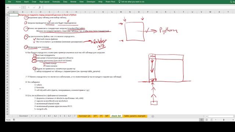This screenshot has width=235, height=132.
Task: Switch to sheet tab '2'
Action: coord(36,116)
